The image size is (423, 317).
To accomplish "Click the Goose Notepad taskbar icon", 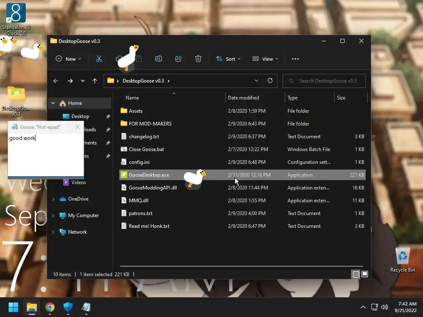I will (86, 307).
